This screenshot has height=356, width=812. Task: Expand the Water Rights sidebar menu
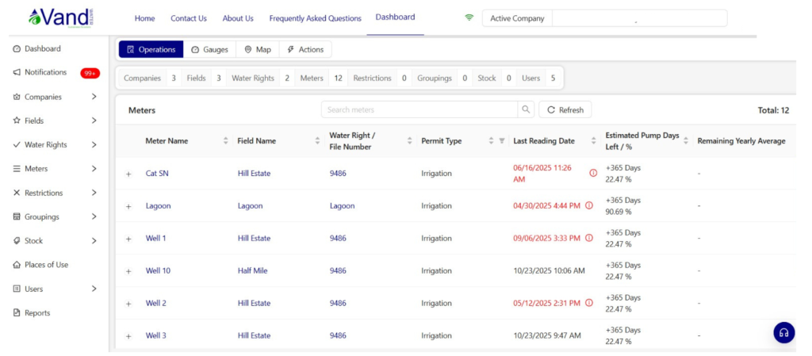point(94,145)
